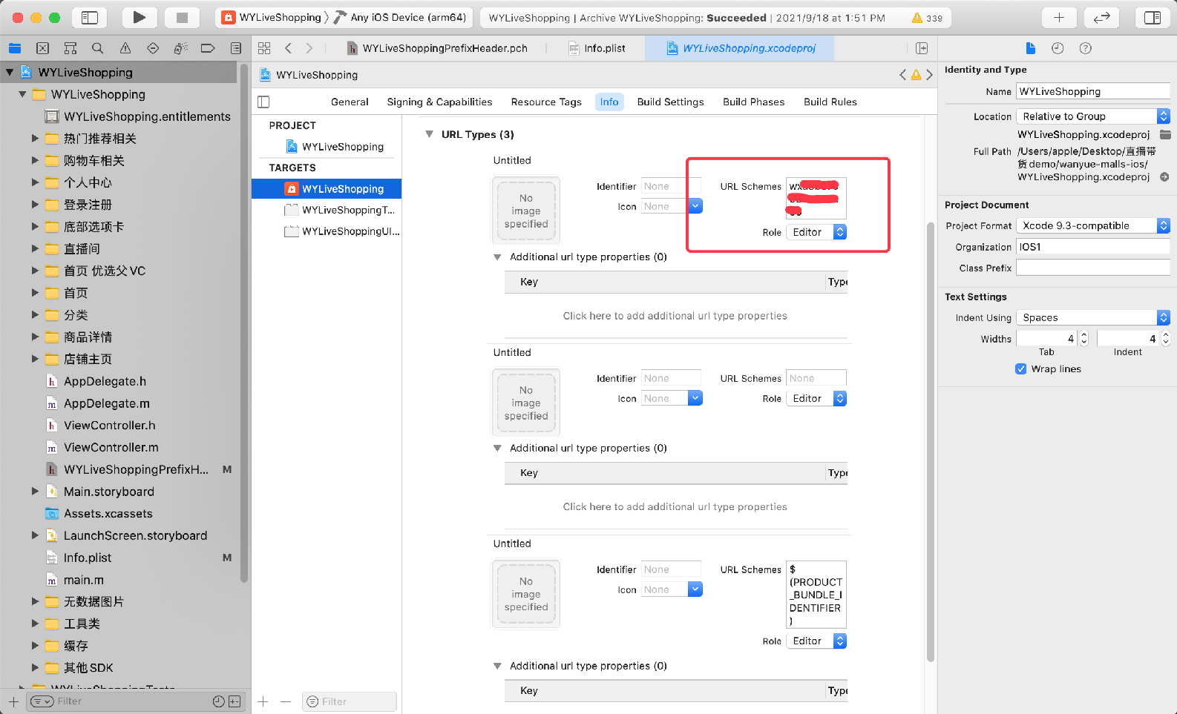Image resolution: width=1177 pixels, height=714 pixels.
Task: Open the related items grid menu
Action: point(264,48)
